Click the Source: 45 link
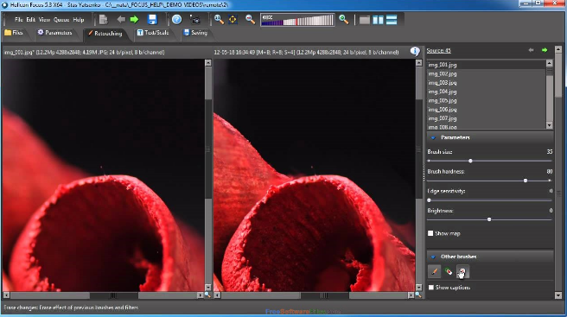The height and width of the screenshot is (317, 567). [x=438, y=51]
